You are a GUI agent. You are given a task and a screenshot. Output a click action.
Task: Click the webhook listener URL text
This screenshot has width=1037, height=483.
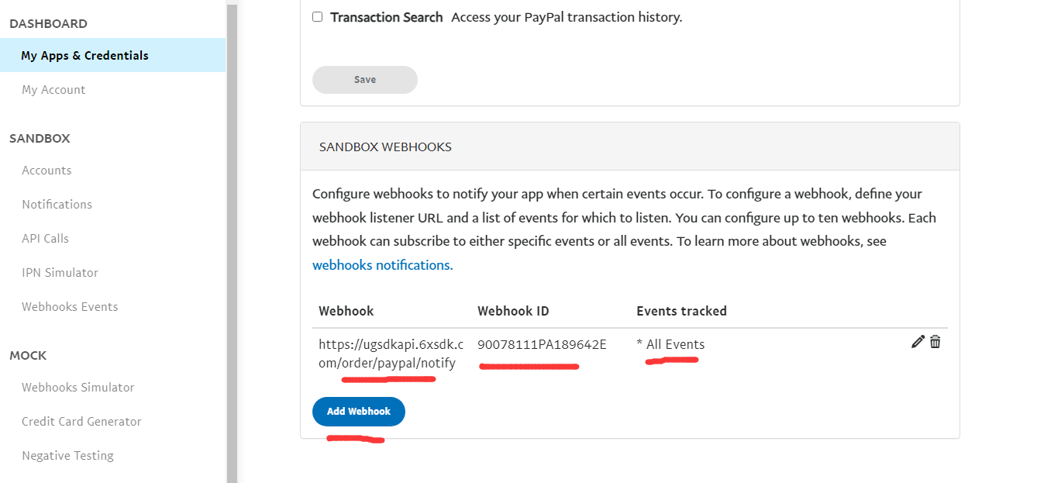[x=390, y=354]
